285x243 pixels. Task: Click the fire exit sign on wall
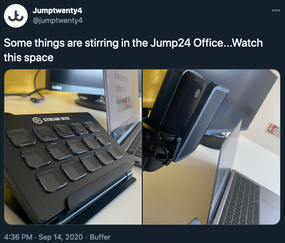pos(273,130)
